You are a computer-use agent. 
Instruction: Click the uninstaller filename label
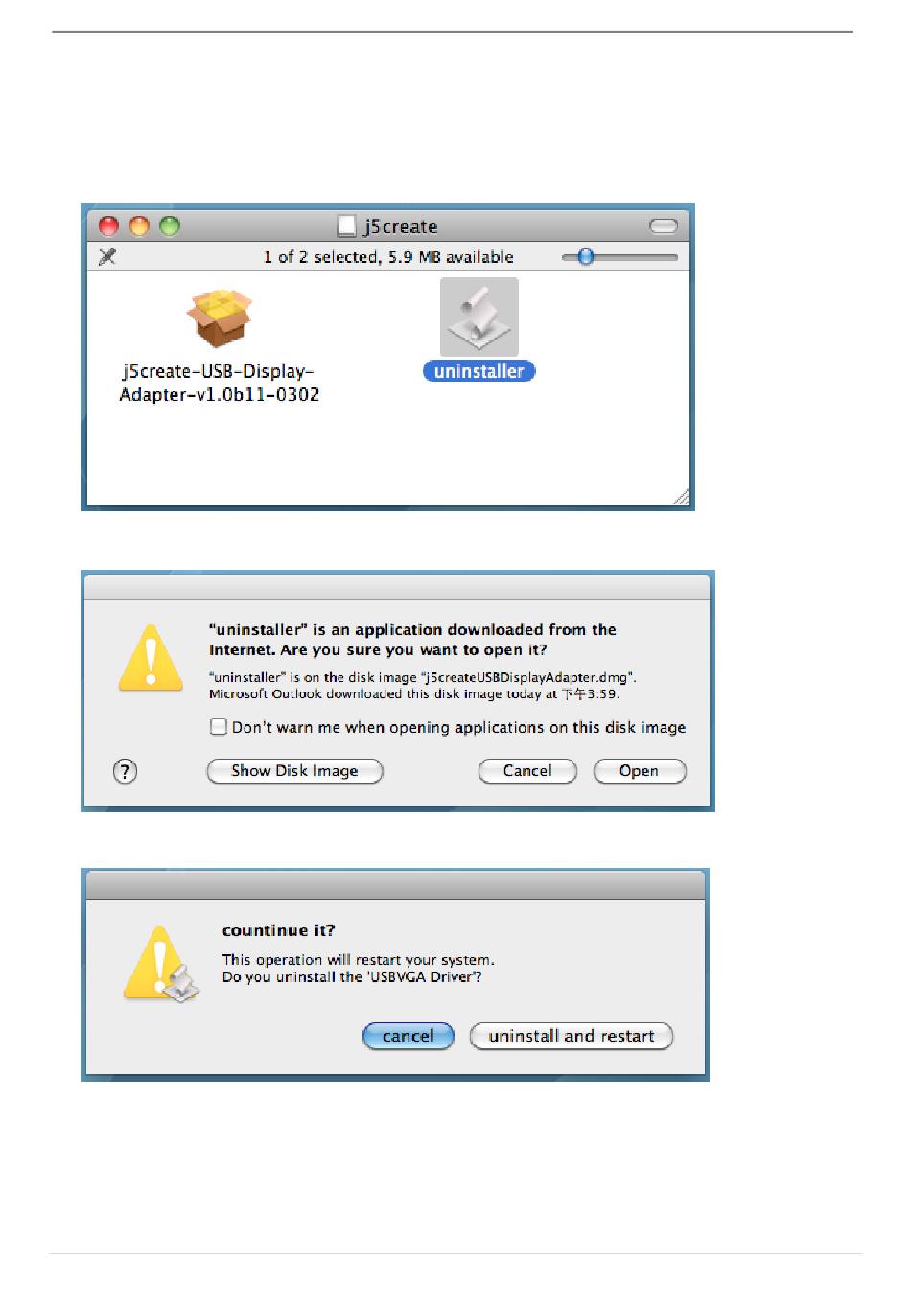point(479,372)
